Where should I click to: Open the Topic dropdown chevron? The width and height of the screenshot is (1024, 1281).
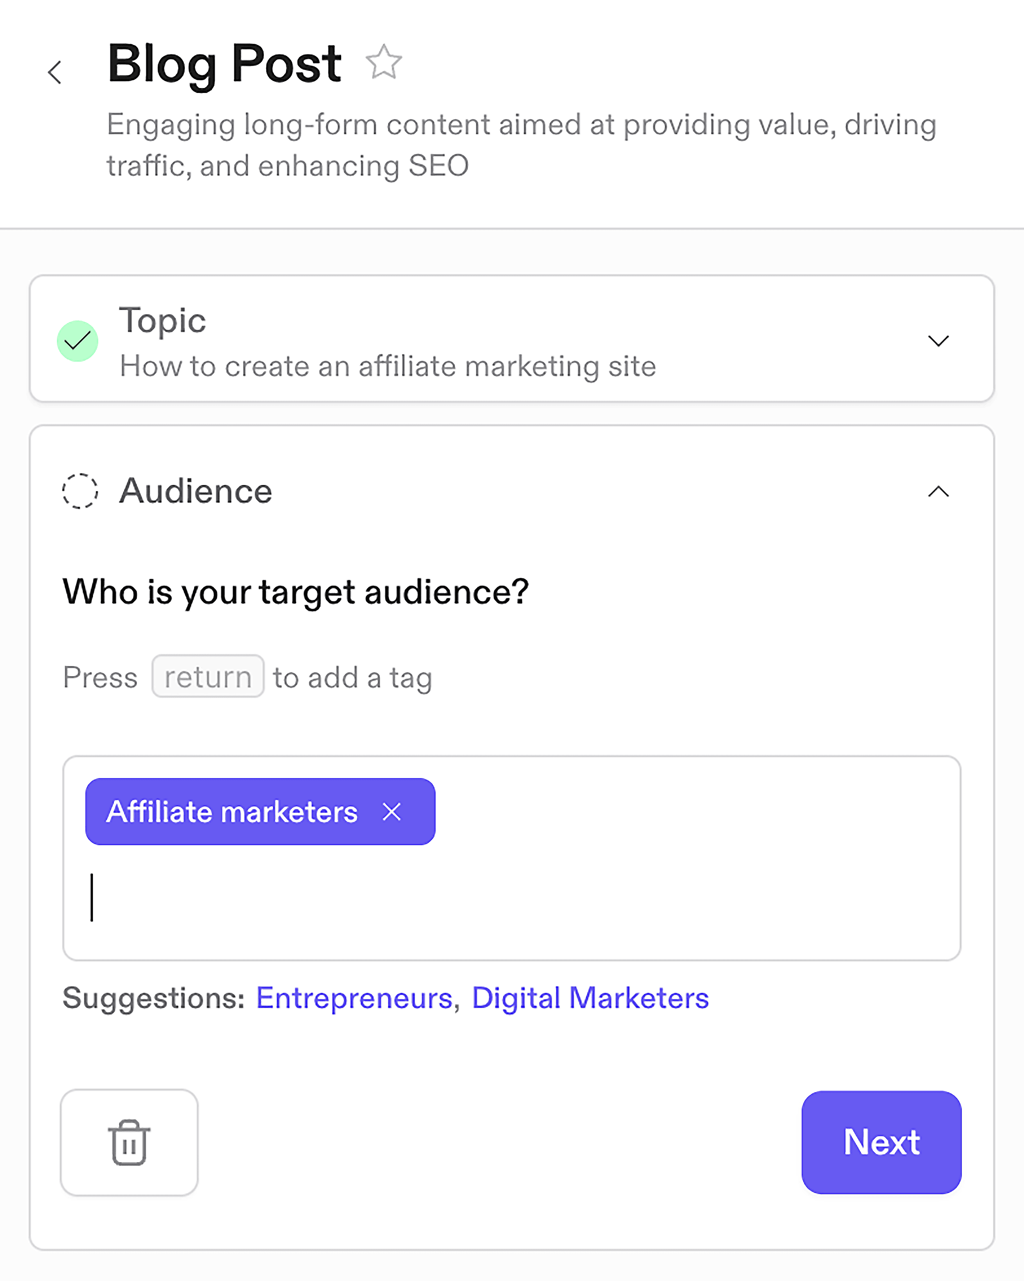(x=938, y=341)
